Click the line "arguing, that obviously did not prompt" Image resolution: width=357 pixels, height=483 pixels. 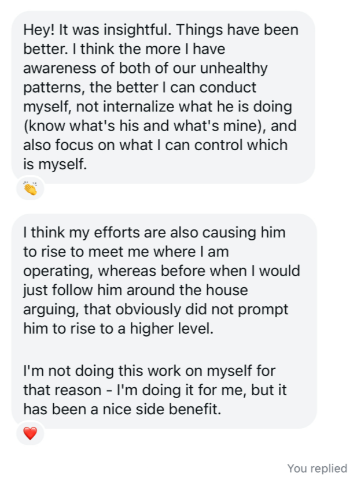(155, 309)
